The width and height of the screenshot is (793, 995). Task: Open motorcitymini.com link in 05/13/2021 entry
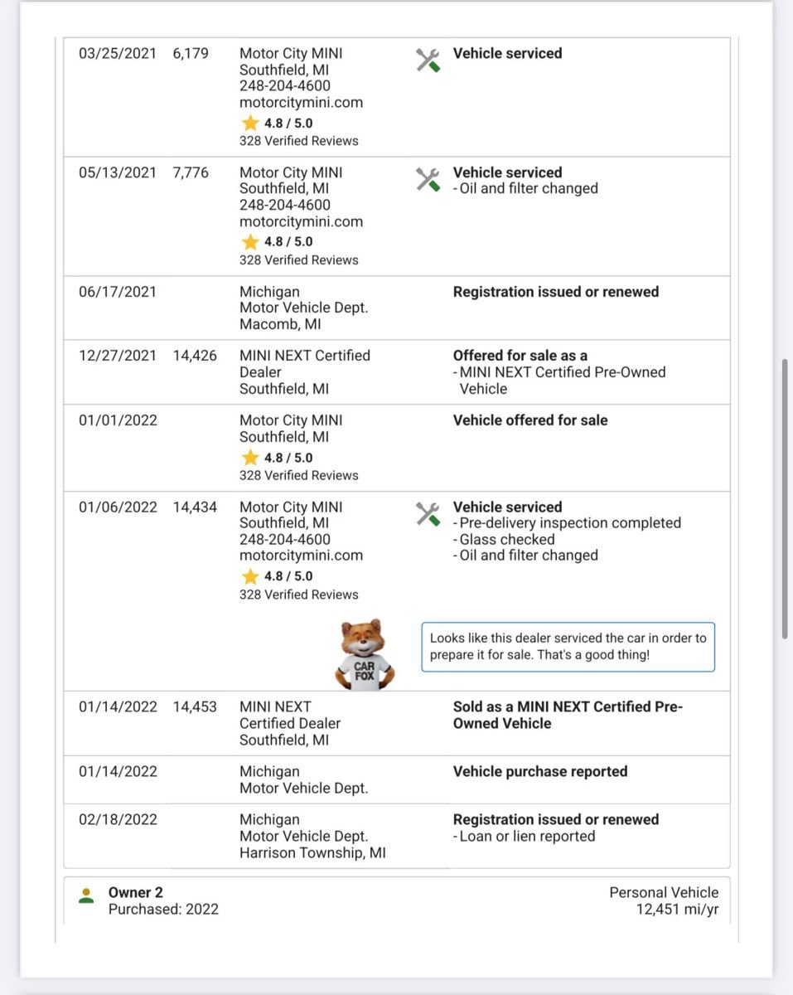301,221
